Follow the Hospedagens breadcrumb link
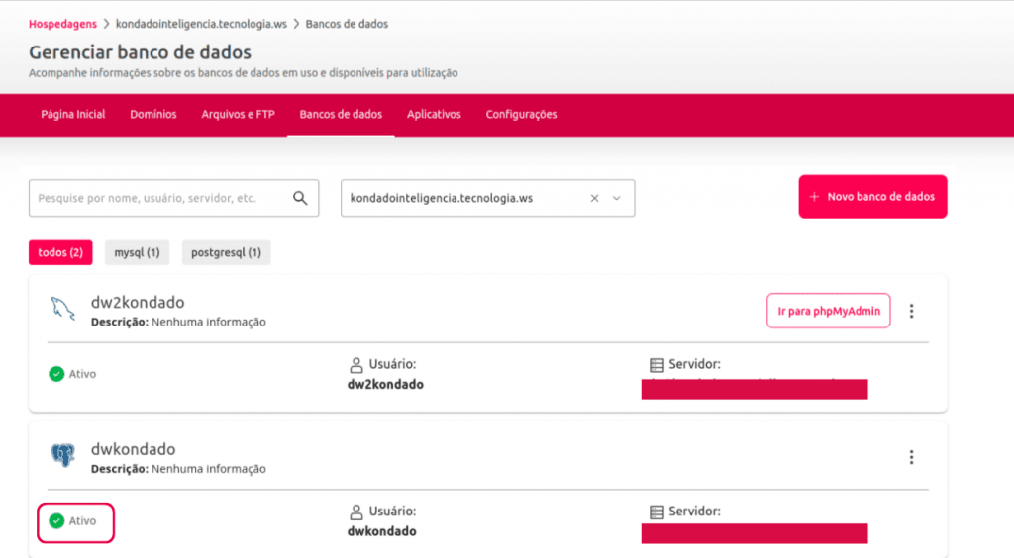Image resolution: width=1014 pixels, height=558 pixels. point(62,24)
